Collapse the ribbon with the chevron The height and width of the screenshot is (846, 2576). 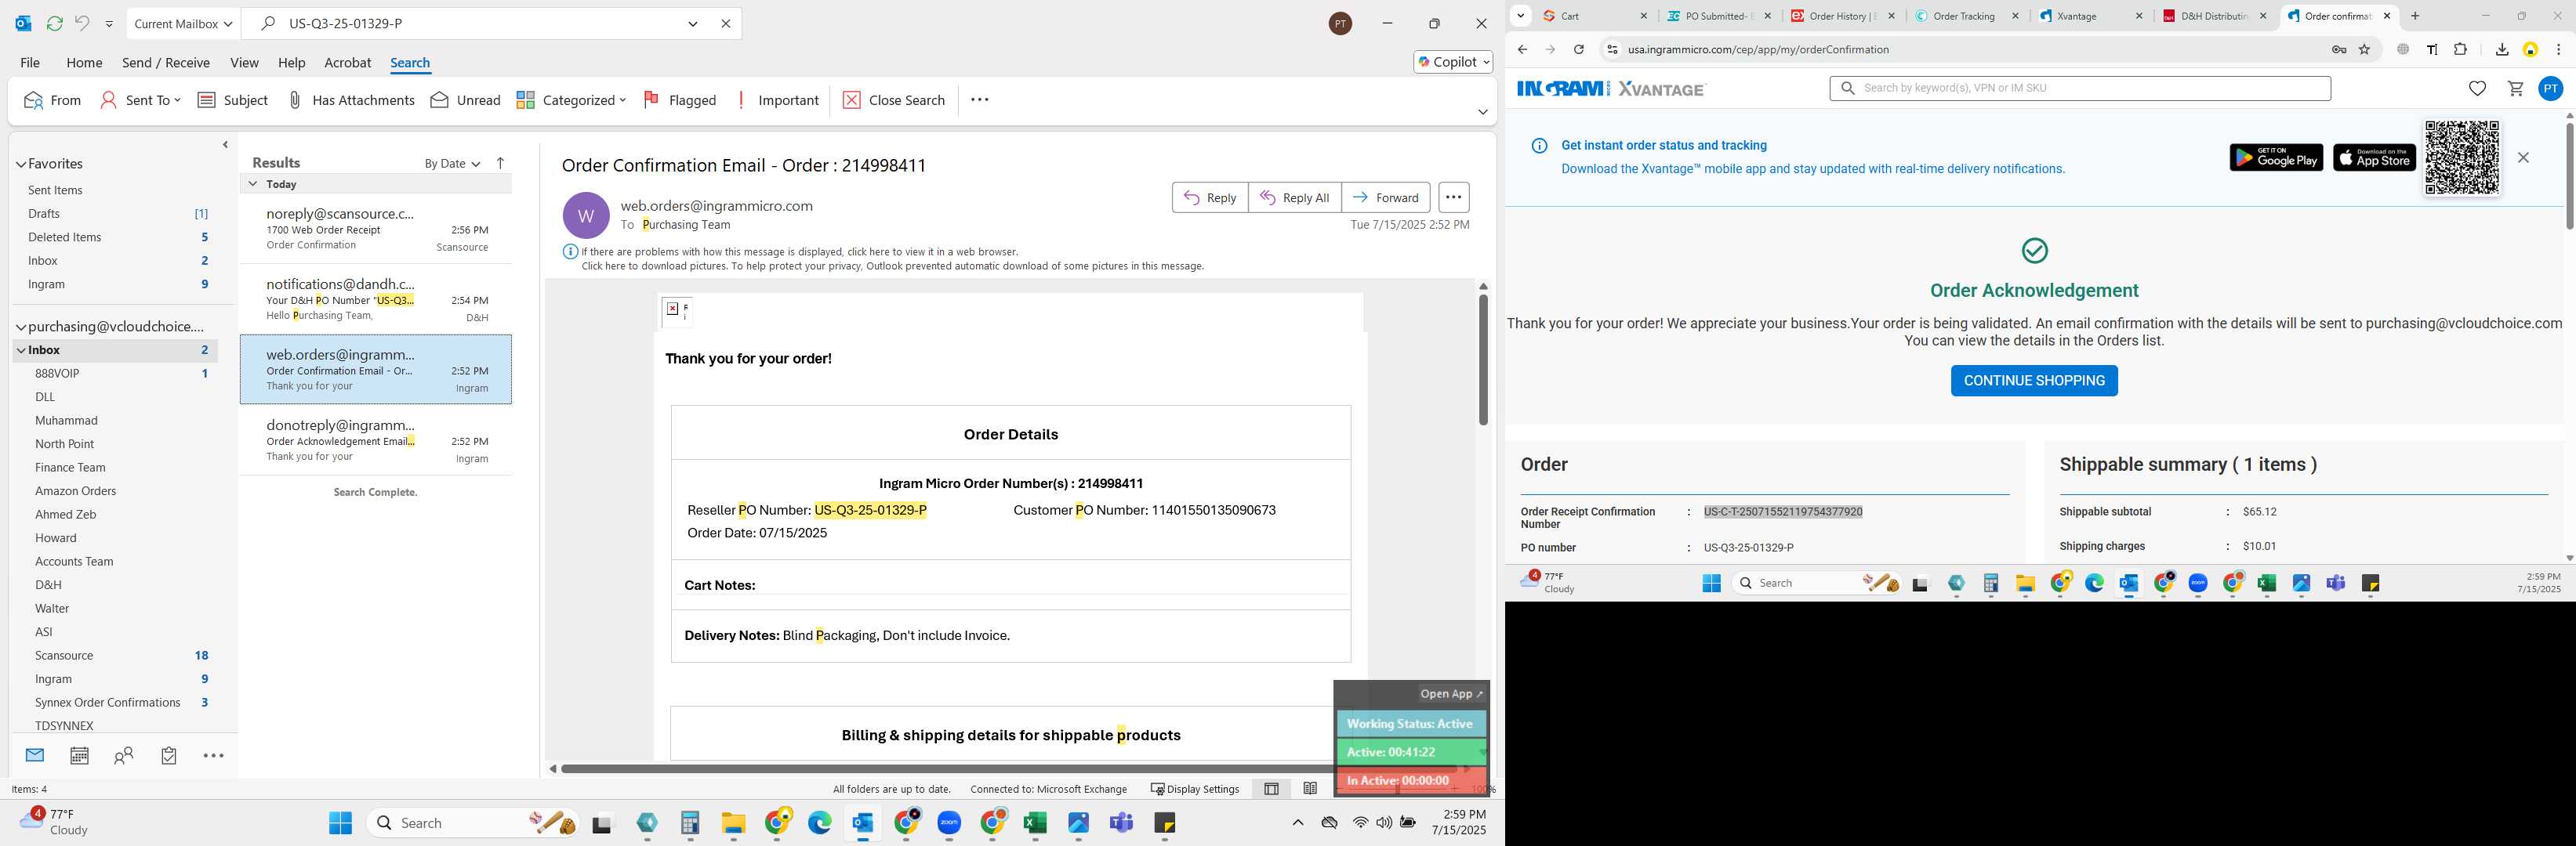(x=1483, y=112)
